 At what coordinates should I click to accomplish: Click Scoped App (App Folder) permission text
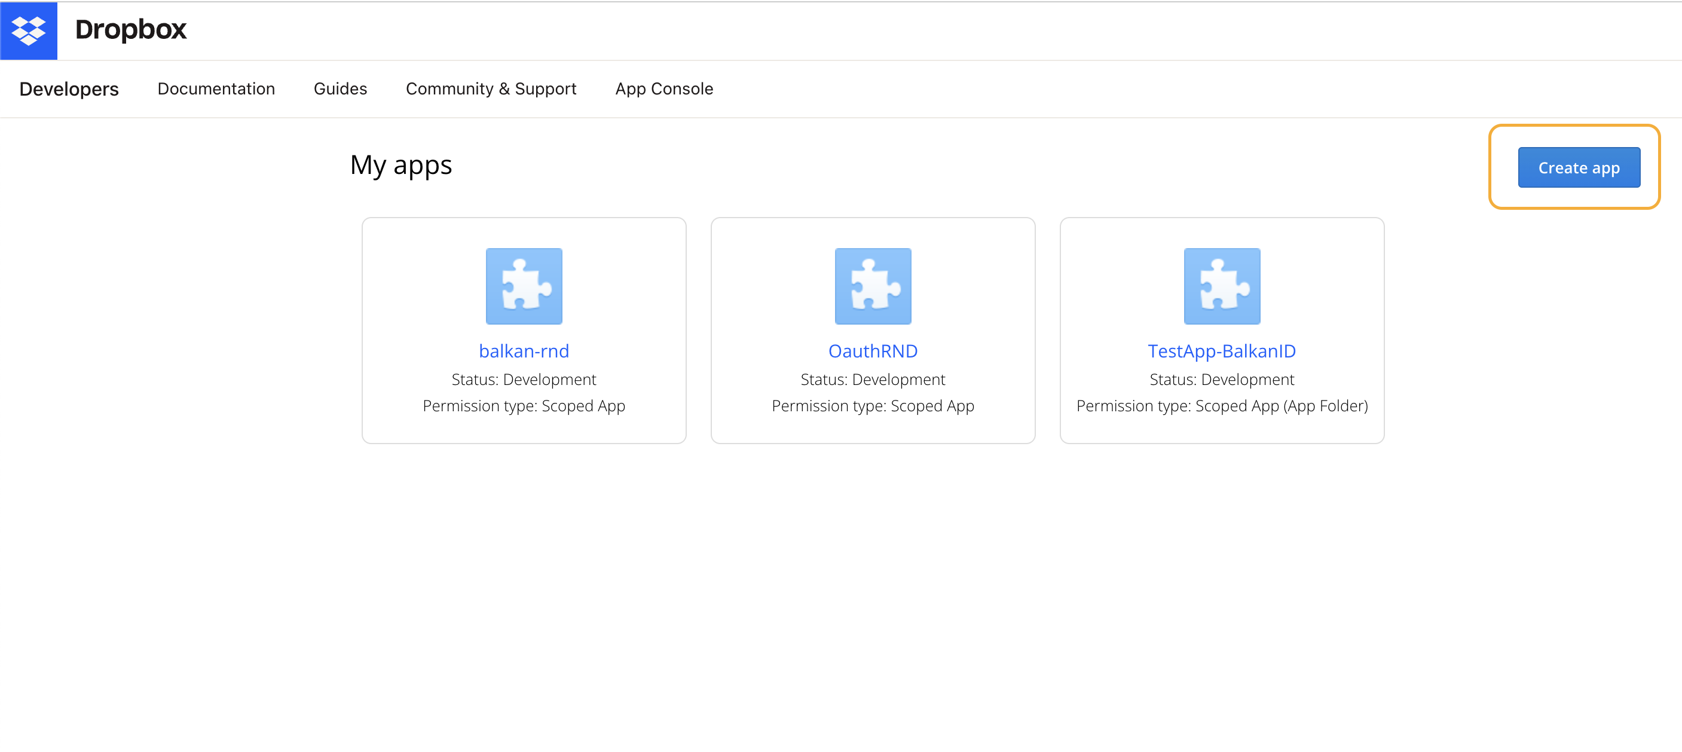[1222, 406]
